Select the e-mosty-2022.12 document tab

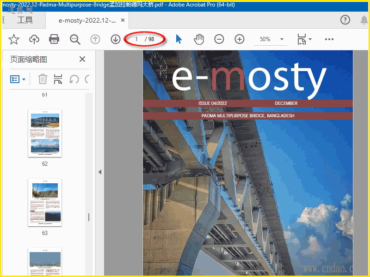[87, 20]
